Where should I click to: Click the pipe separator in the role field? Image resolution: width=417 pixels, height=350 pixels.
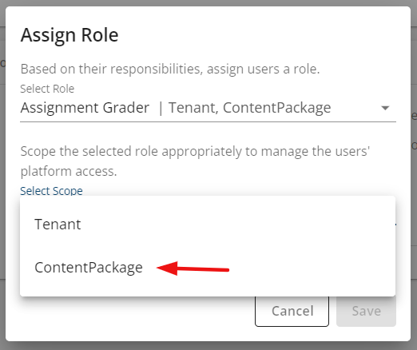tap(161, 108)
